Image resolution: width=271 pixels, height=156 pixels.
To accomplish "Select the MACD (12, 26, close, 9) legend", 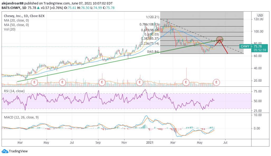I will pyautogui.click(x=21, y=117).
